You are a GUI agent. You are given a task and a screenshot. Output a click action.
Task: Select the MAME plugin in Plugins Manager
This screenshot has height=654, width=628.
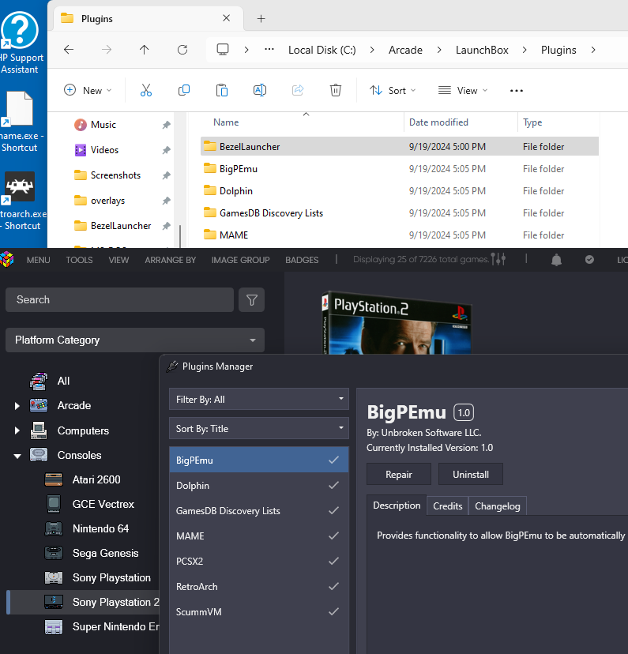[259, 536]
